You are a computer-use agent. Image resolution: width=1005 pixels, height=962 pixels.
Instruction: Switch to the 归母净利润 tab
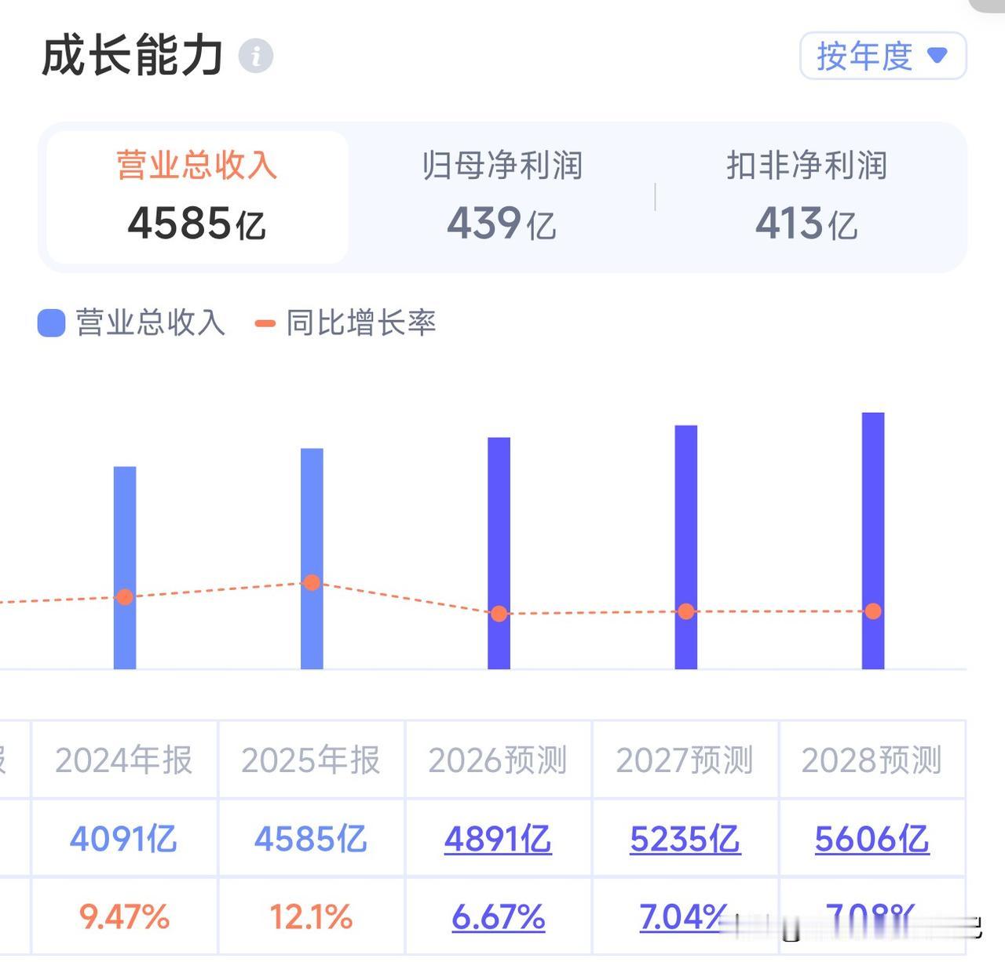click(502, 197)
